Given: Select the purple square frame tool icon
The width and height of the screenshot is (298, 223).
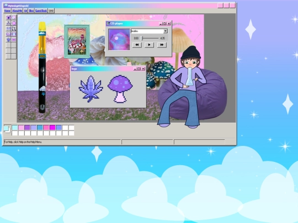Looking at the screenshot, I should click(x=14, y=34).
